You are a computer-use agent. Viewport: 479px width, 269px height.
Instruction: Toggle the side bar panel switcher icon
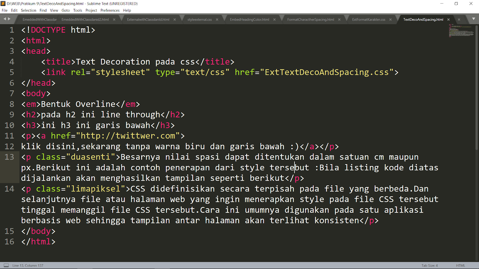[x=6, y=265]
